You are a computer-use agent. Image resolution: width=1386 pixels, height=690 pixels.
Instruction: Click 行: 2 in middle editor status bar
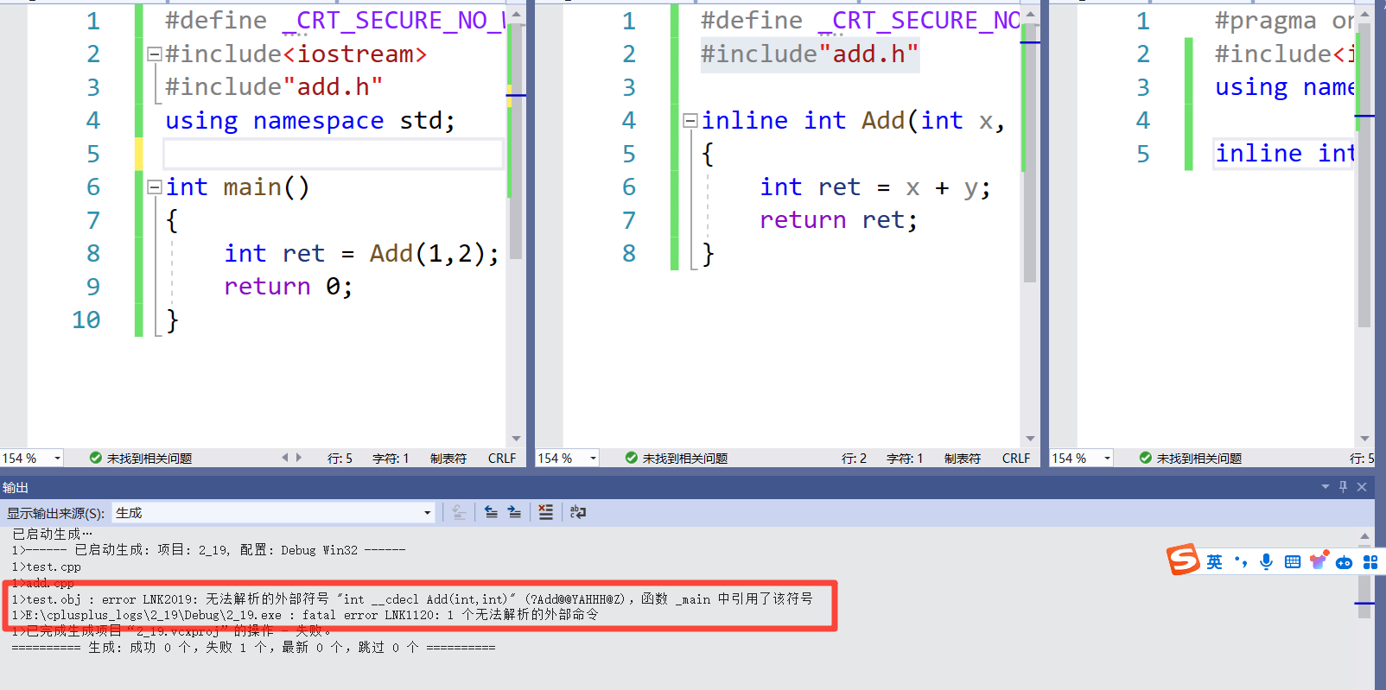point(854,459)
